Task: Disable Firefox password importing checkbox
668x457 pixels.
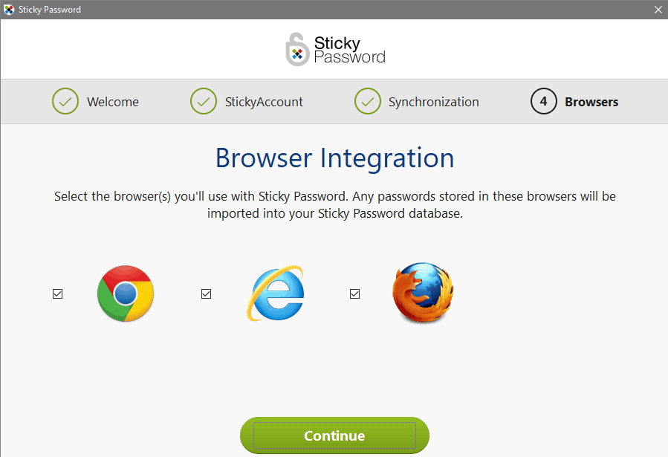Action: 354,294
